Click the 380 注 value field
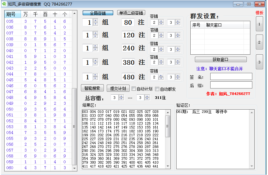This screenshot has height=175, width=268. 128,62
